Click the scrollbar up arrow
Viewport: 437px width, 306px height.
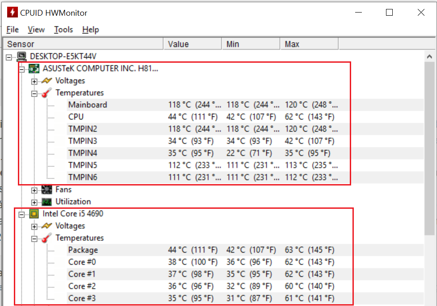[429, 57]
